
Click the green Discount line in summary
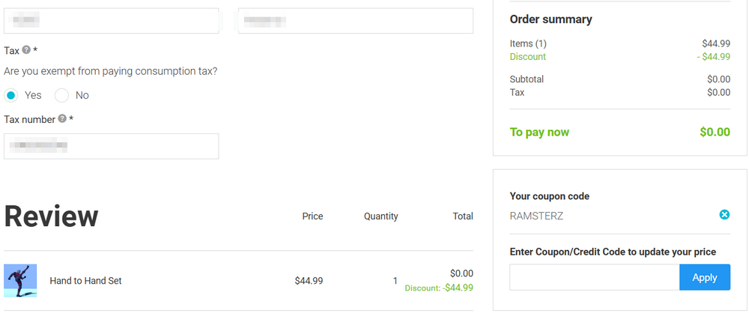pyautogui.click(x=528, y=57)
